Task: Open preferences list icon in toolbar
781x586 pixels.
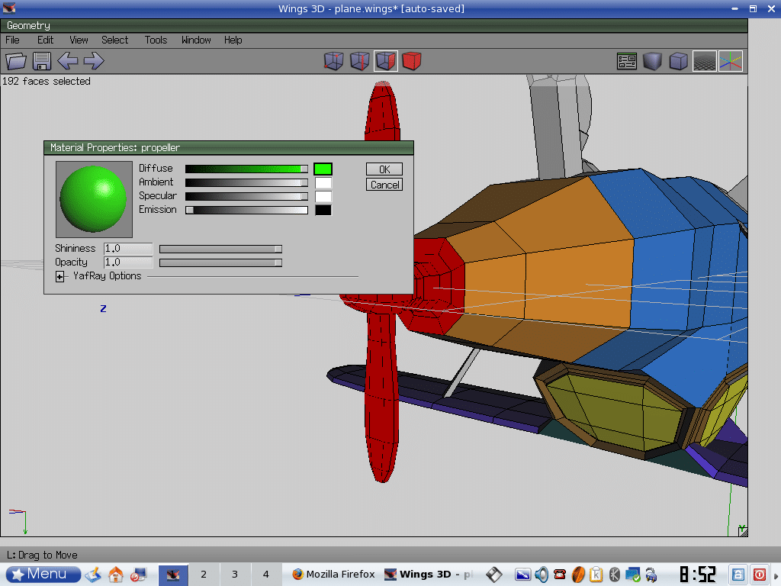Action: tap(627, 61)
